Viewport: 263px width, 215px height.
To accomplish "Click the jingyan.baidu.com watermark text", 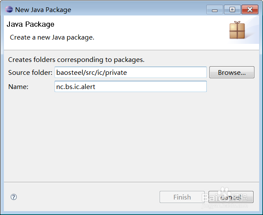I will point(225,206).
